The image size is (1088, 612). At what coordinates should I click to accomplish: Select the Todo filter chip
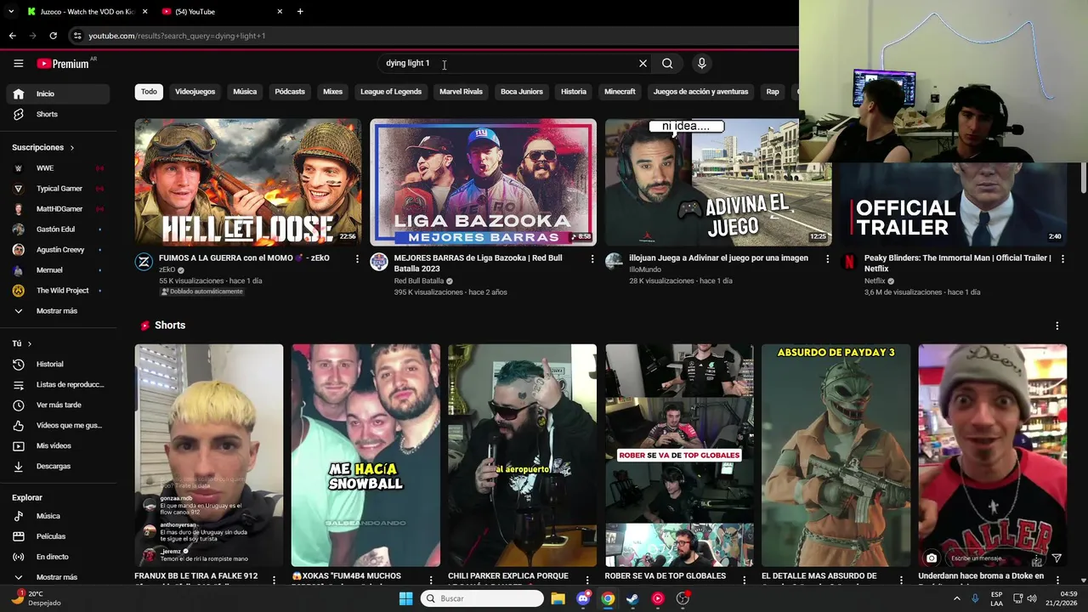tap(149, 92)
